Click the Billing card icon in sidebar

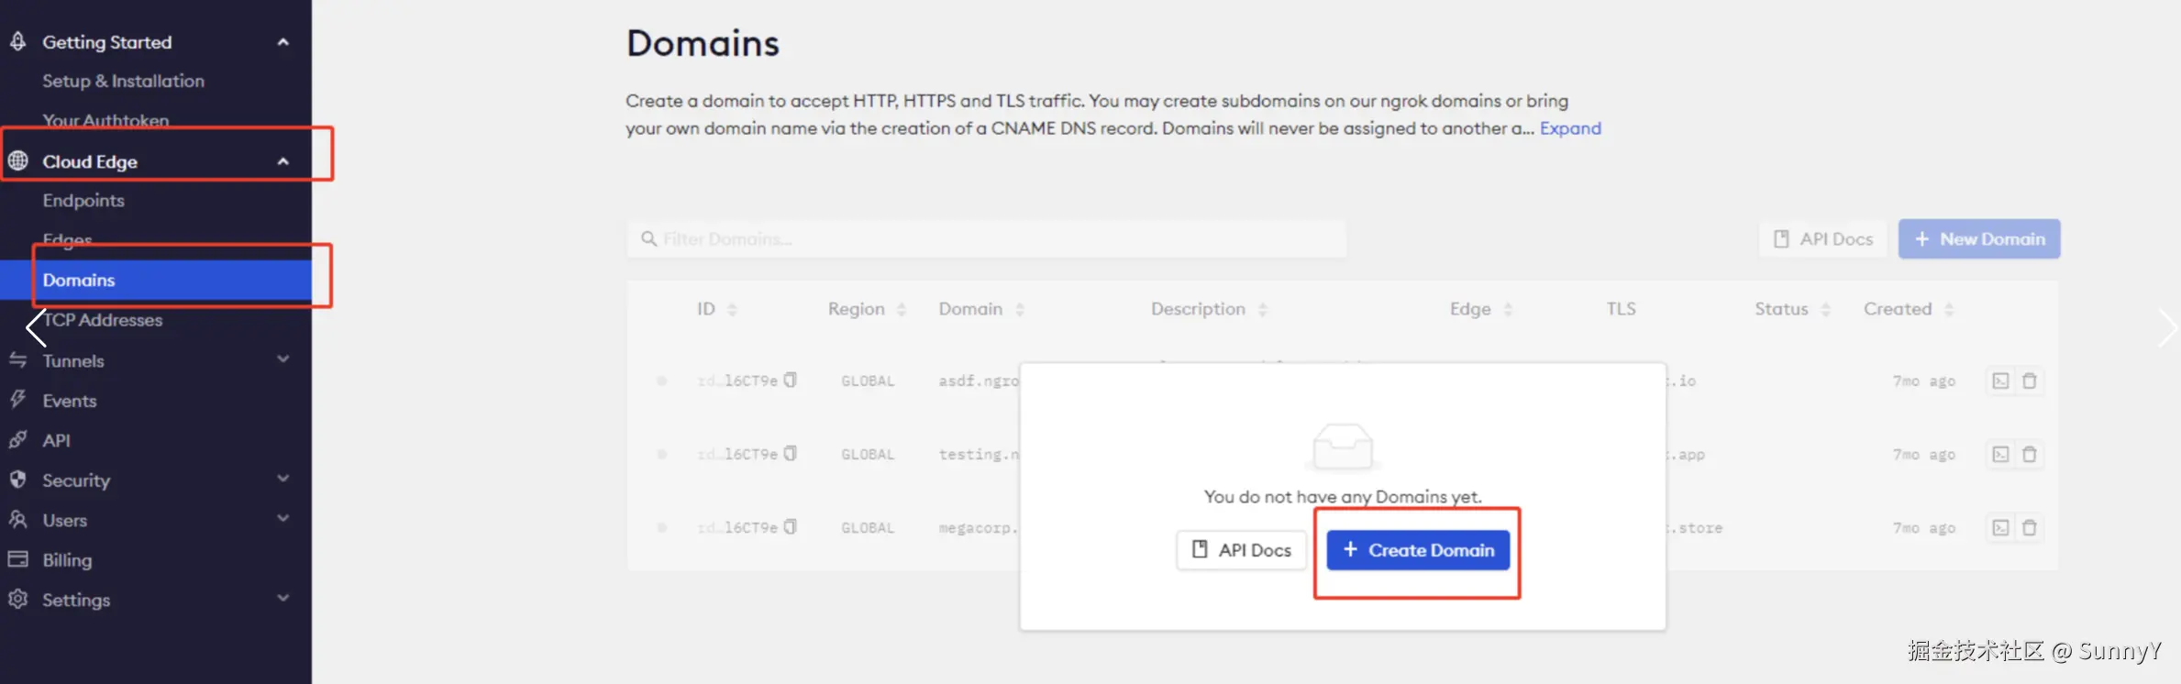(x=17, y=559)
